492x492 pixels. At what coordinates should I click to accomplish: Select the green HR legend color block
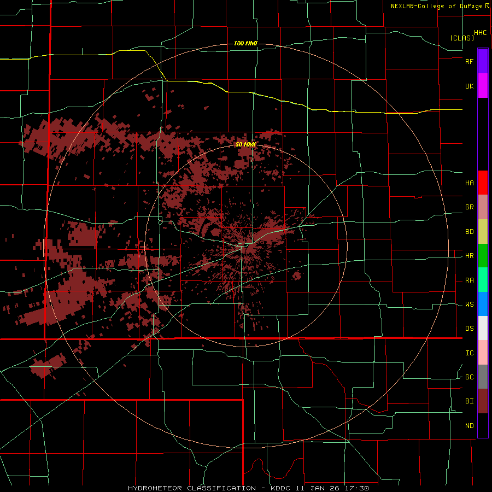pyautogui.click(x=483, y=256)
